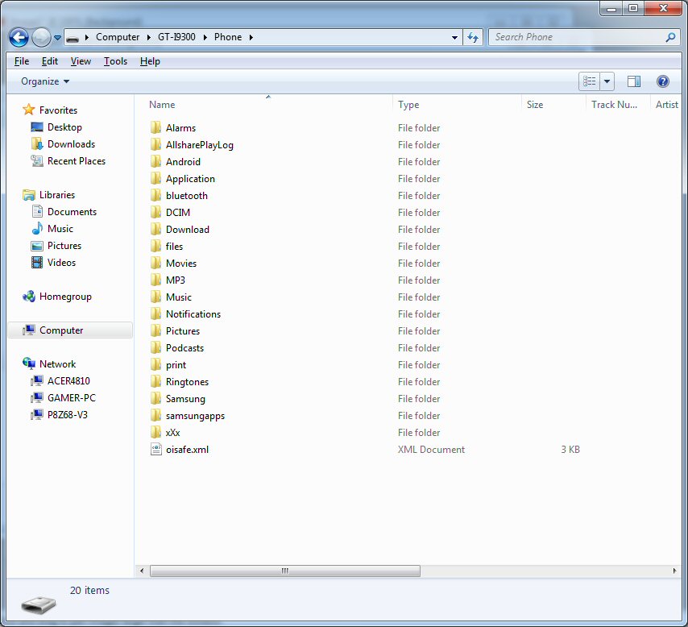Image resolution: width=688 pixels, height=627 pixels.
Task: Select Computer in navigation pane
Action: (70, 330)
